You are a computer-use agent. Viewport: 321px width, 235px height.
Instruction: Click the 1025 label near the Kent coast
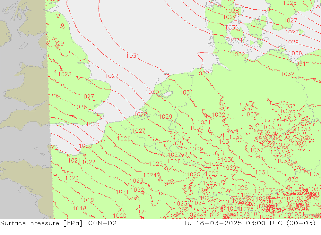[x=93, y=124]
